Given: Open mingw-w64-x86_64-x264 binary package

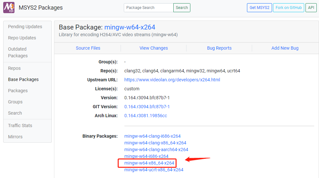Looking at the screenshot, I should tap(149, 163).
